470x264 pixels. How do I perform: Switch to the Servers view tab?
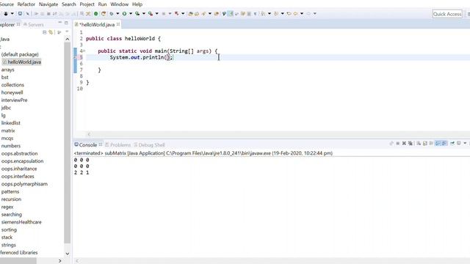pos(33,24)
